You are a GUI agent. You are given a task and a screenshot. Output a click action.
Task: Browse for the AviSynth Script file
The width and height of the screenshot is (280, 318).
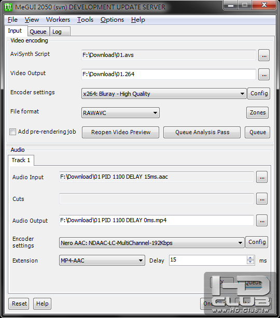[x=264, y=55]
